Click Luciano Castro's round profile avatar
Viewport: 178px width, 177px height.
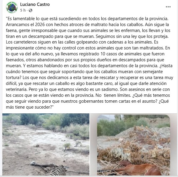pos(12,7)
